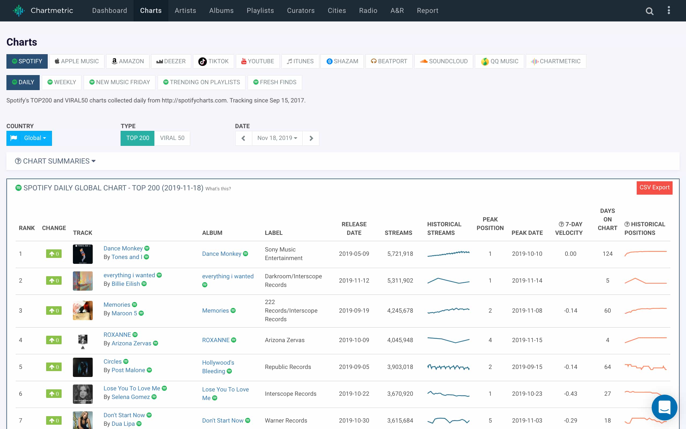
Task: Click the Spotify icon beside Arizona Zervas artist
Action: [x=155, y=343]
